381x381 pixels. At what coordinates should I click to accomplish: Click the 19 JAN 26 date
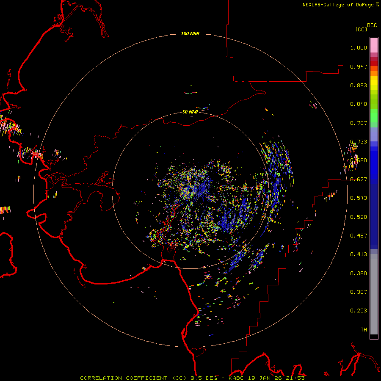[266, 378]
